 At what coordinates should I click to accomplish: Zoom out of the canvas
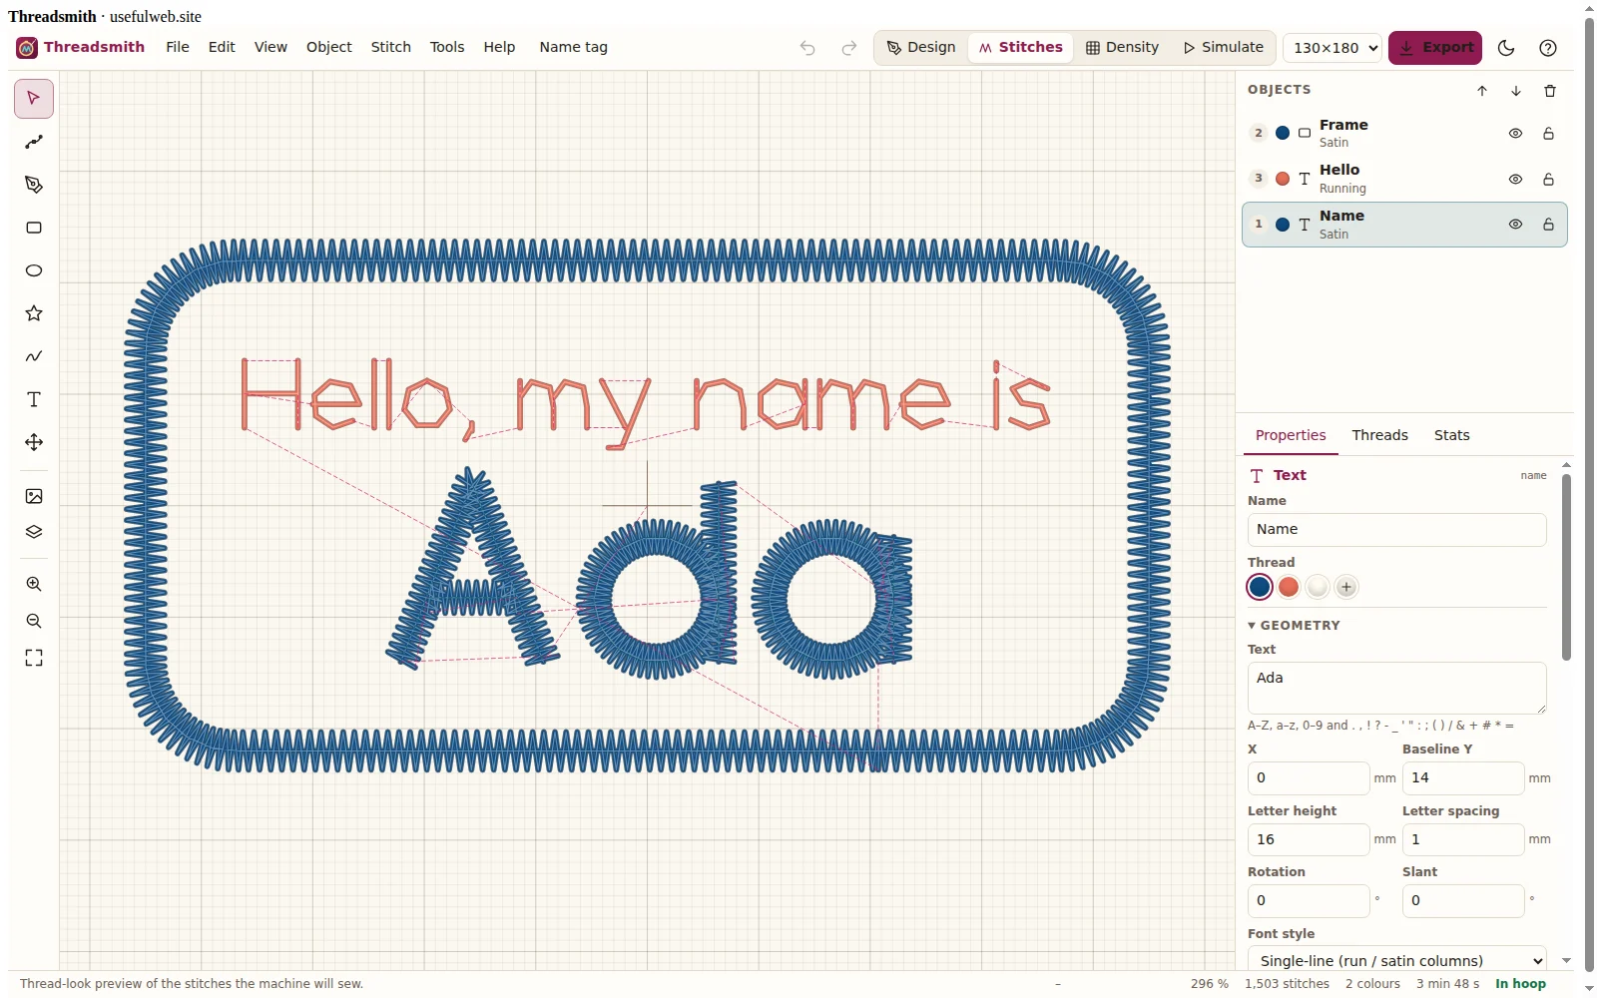34,621
